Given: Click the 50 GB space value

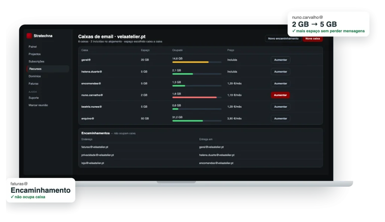Looking at the screenshot, I should [145, 118].
